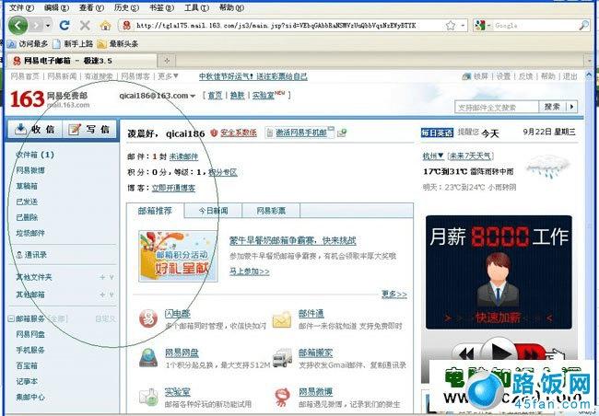Screen dimensions: 599x416
Task: Open the 立即开通博客 link
Action: 173,188
